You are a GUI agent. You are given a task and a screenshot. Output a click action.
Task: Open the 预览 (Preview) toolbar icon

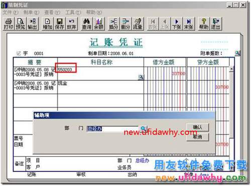21,24
